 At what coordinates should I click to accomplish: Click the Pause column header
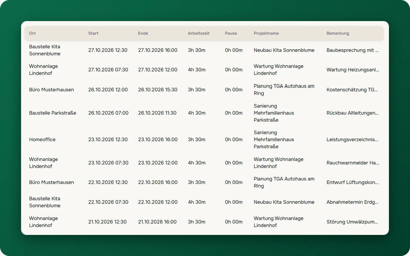(x=231, y=33)
